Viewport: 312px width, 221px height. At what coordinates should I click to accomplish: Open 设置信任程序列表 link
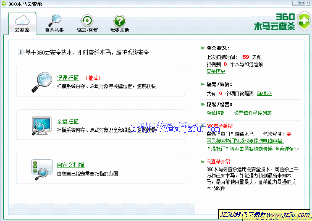point(253,113)
